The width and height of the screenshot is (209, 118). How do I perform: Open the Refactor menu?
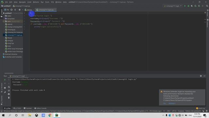point(36,2)
